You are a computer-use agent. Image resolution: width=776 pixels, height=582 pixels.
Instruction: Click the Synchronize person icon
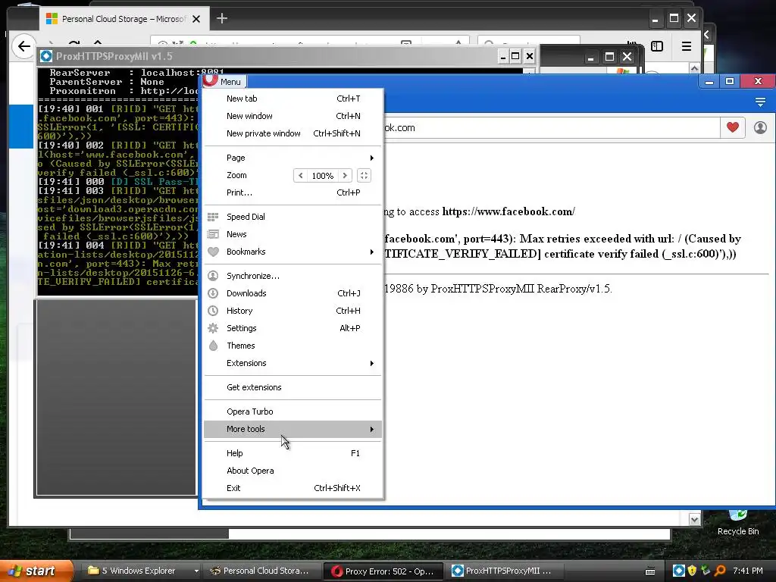[213, 276]
